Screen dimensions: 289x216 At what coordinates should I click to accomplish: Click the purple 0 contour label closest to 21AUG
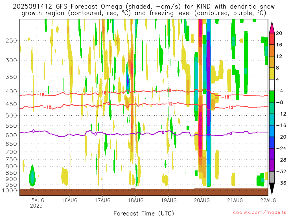coord(231,133)
